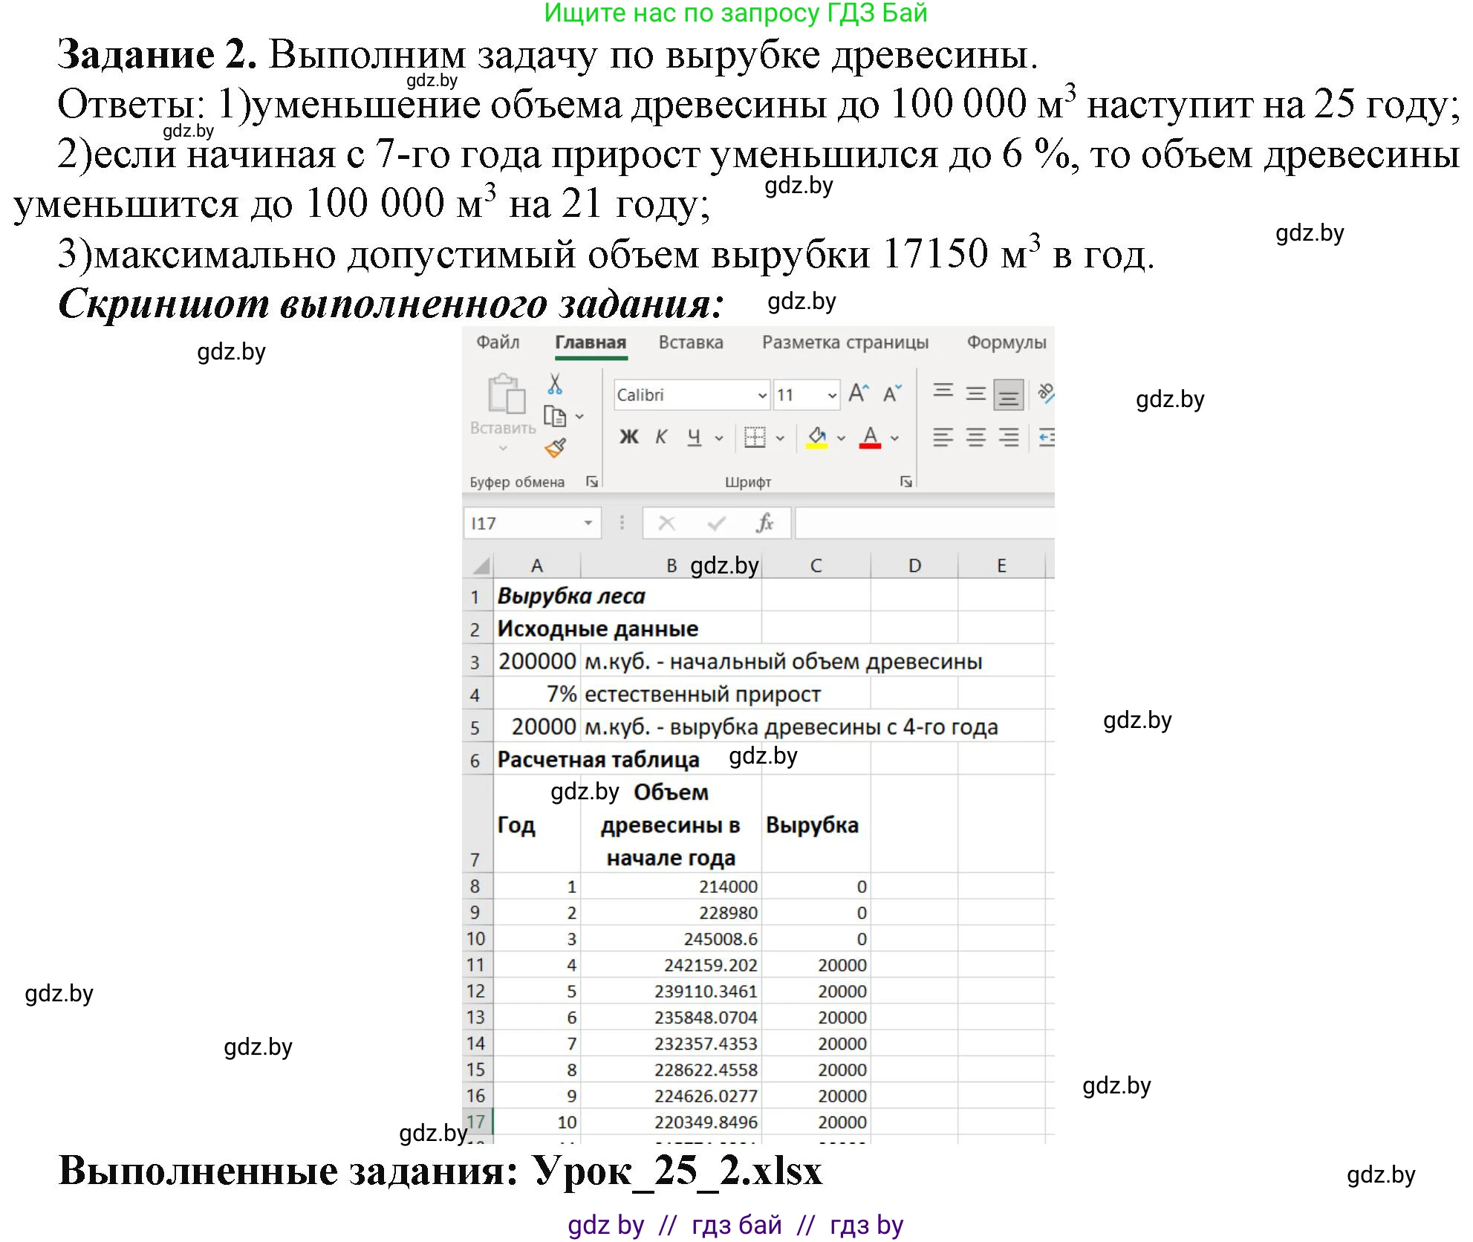This screenshot has width=1473, height=1242.
Task: Click the Increase Font Size icon
Action: point(859,394)
